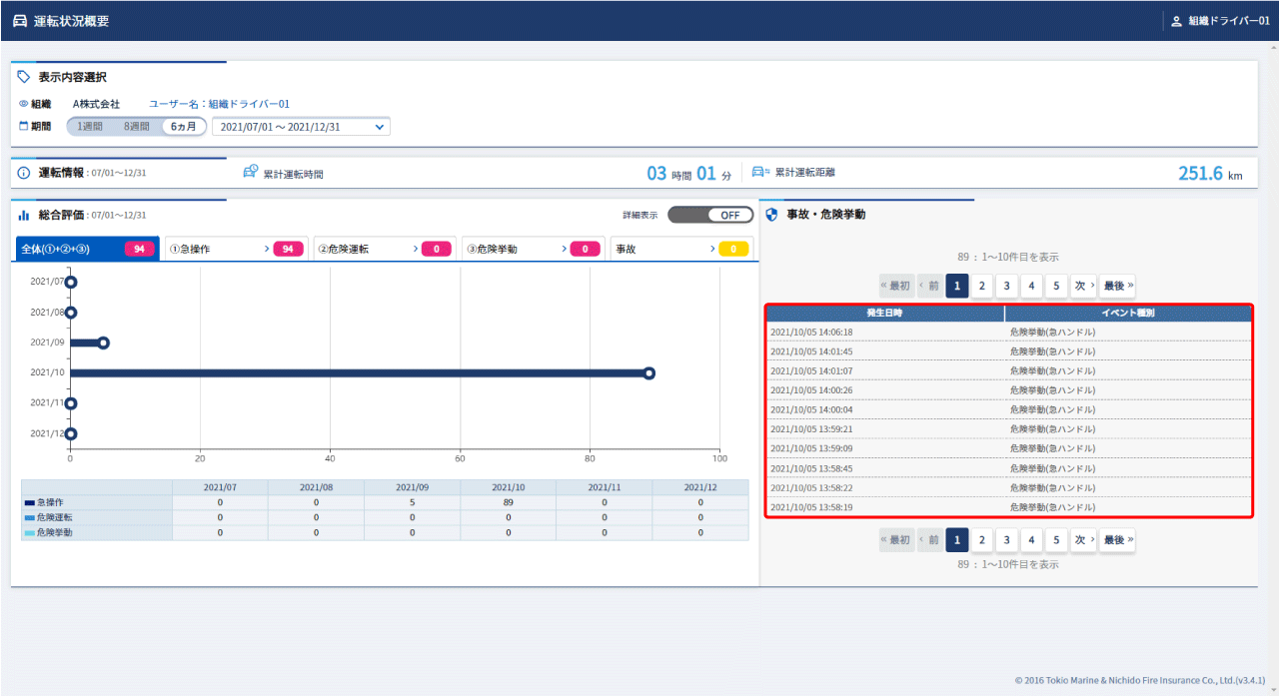Switch to the 事故 tab
This screenshot has width=1279, height=696.
[x=681, y=249]
